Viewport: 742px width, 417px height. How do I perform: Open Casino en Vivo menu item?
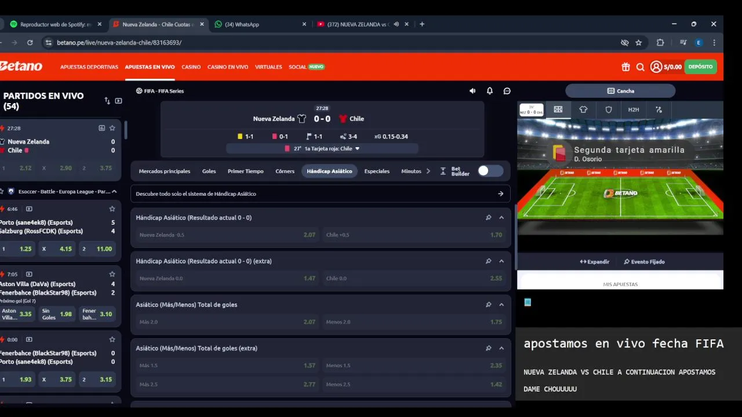click(x=228, y=67)
